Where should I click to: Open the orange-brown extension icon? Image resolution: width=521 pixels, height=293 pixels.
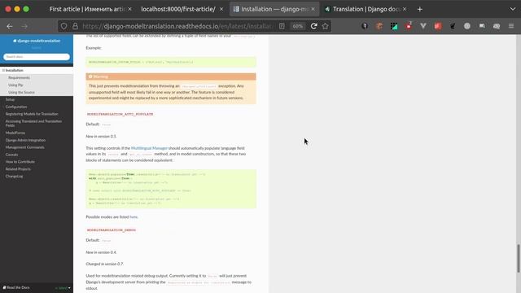(379, 26)
